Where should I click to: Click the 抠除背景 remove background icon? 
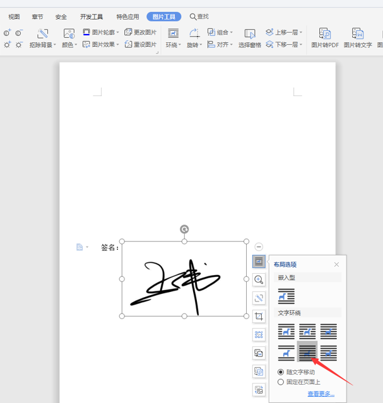tap(43, 34)
